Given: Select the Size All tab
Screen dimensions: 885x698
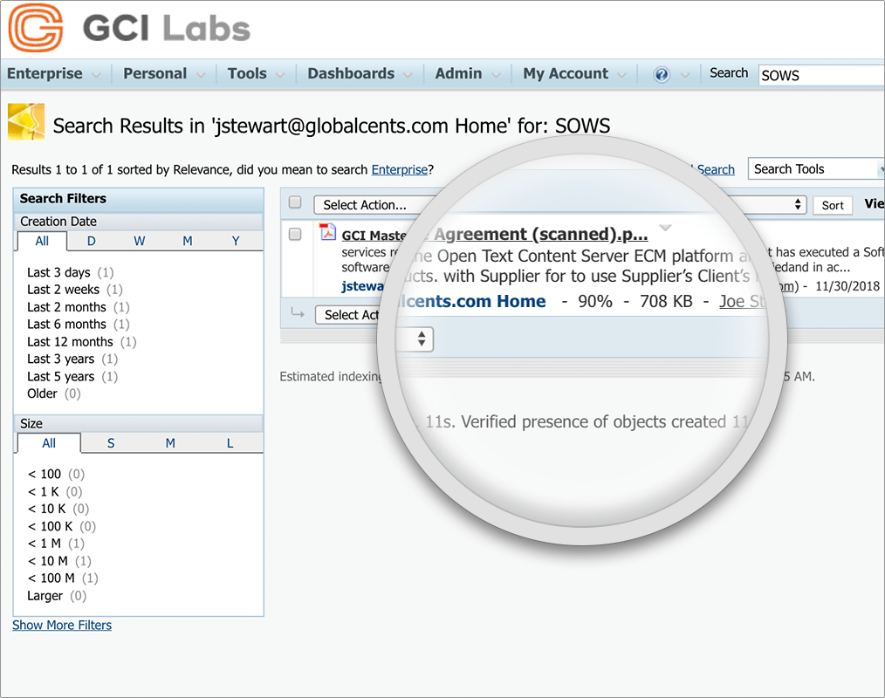Looking at the screenshot, I should coord(49,443).
